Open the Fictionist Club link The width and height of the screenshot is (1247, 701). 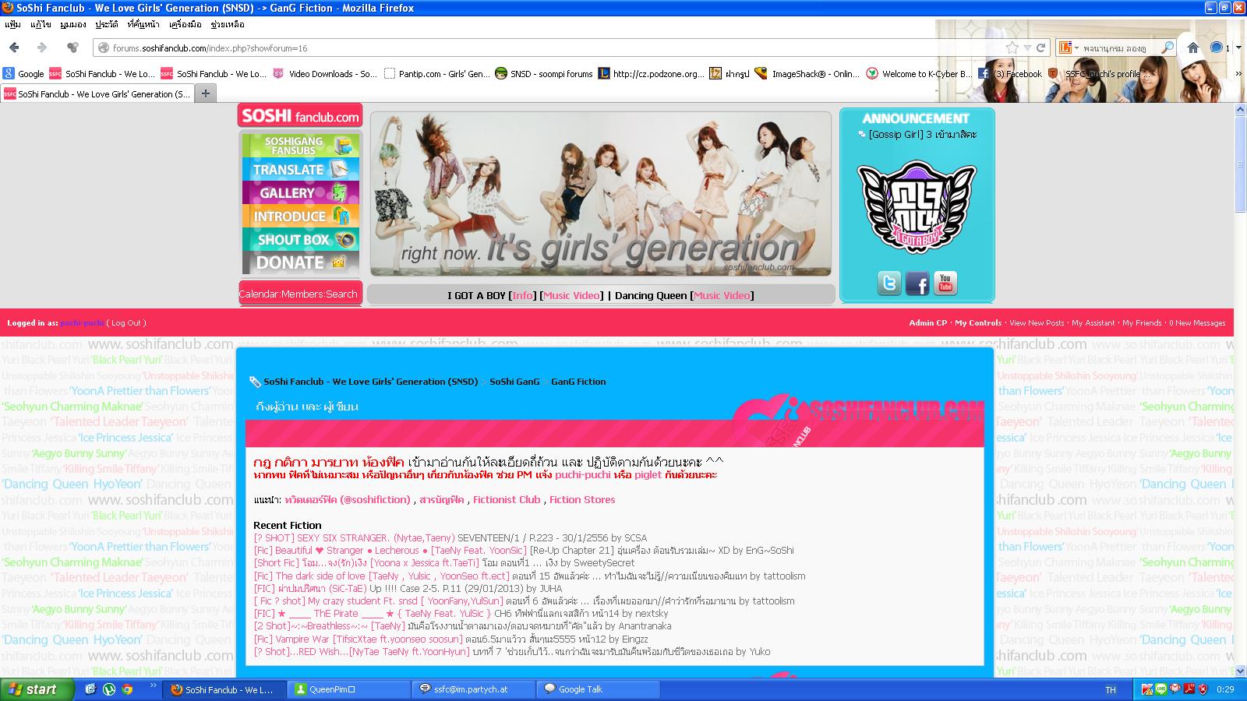click(507, 500)
